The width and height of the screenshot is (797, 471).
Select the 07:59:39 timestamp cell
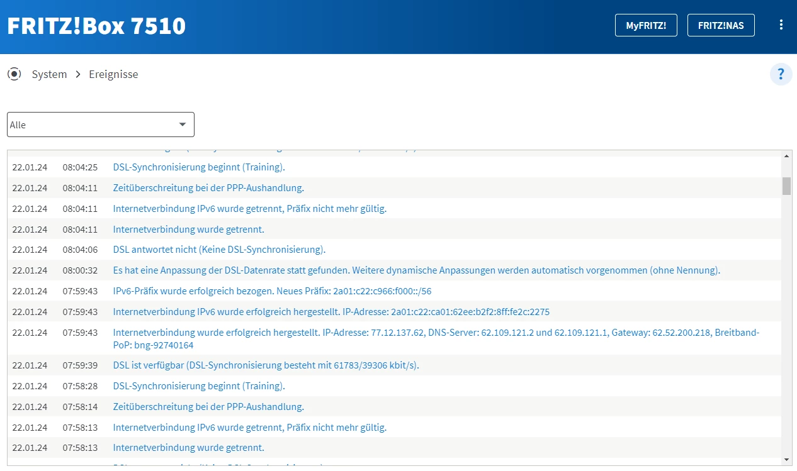click(x=80, y=365)
